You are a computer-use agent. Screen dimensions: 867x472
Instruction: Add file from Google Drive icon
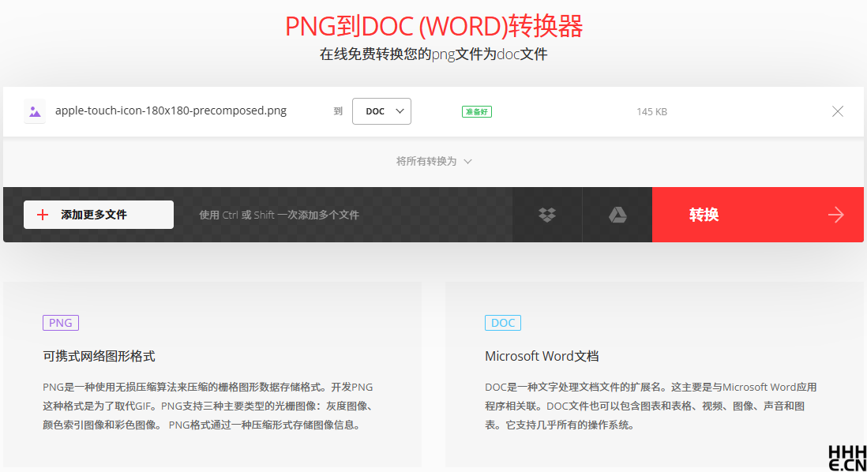(617, 215)
